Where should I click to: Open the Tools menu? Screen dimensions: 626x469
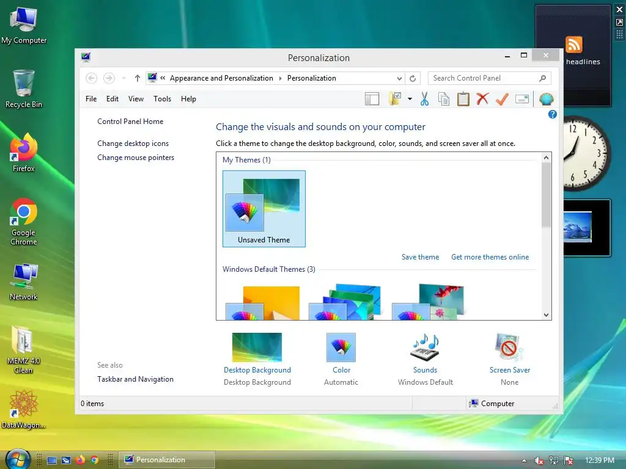[x=162, y=99]
